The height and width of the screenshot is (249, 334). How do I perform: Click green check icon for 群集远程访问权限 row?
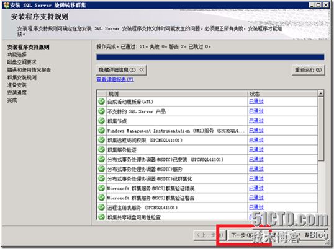pos(101,140)
